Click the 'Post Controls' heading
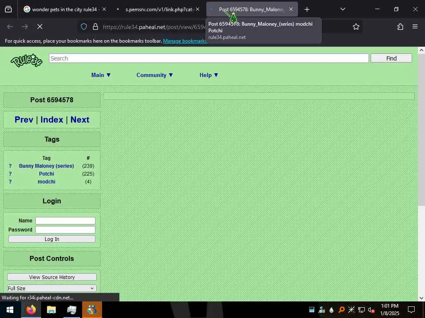Screen dimensions: 425x318 coord(52,258)
